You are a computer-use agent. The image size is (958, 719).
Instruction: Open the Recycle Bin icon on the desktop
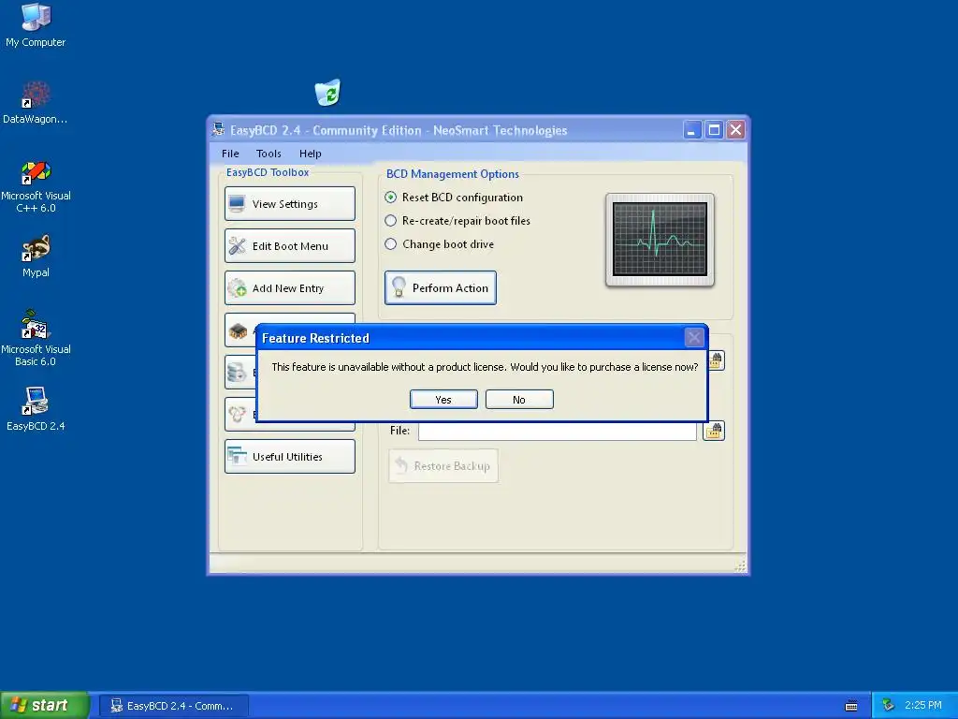click(x=327, y=93)
